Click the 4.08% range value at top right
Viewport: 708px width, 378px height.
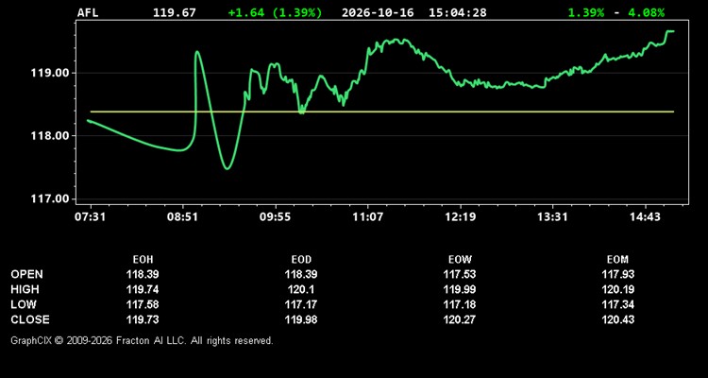[x=646, y=12]
